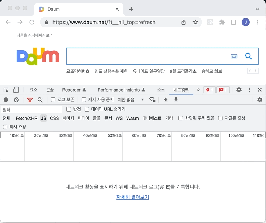The image size is (266, 223).
Task: Check 데이터 URL 숨기기 checkbox
Action: [87, 109]
